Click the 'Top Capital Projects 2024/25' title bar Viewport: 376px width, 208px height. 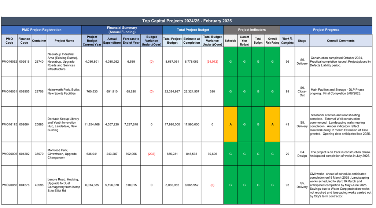click(187, 21)
